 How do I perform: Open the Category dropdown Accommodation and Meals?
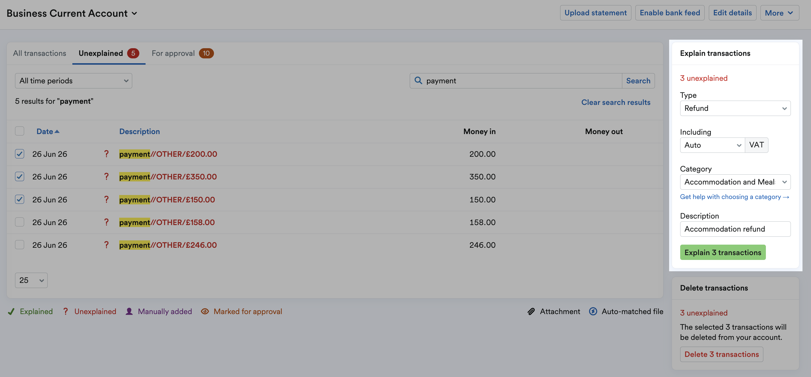[735, 182]
